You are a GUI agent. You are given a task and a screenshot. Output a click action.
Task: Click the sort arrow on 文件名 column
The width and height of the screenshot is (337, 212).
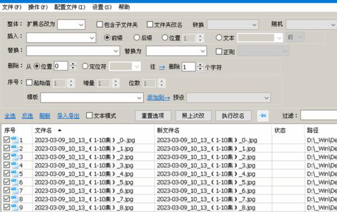pyautogui.click(x=59, y=130)
